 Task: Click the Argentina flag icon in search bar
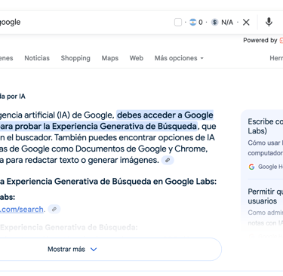pyautogui.click(x=192, y=22)
